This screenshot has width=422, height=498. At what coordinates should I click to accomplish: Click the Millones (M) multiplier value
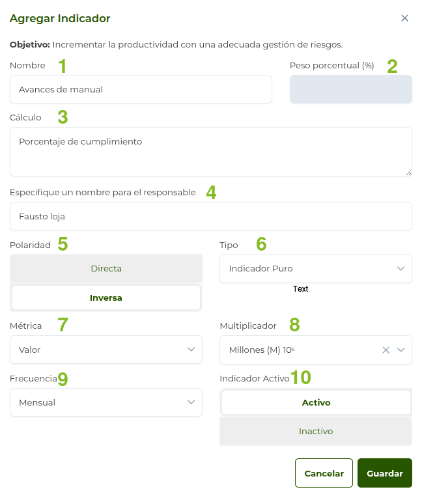[262, 350]
